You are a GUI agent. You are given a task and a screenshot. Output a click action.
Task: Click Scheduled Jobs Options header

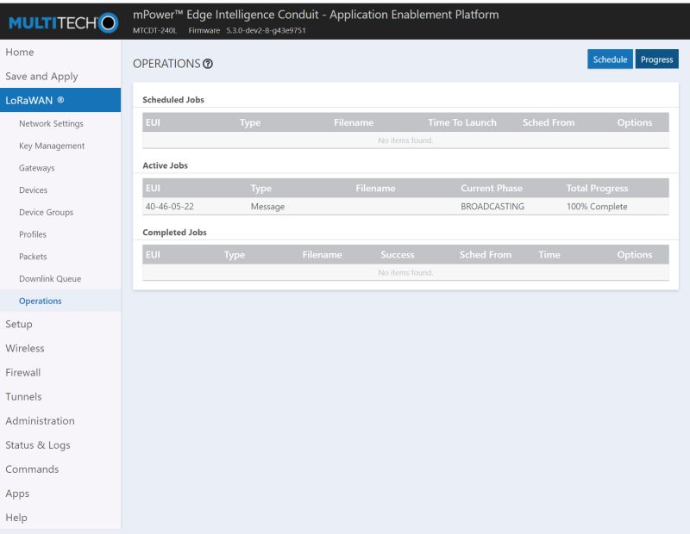point(635,122)
